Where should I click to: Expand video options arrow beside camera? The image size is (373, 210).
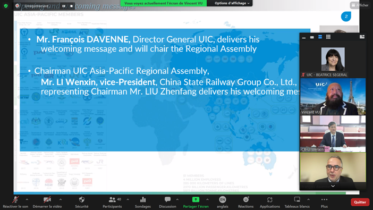[61, 199]
